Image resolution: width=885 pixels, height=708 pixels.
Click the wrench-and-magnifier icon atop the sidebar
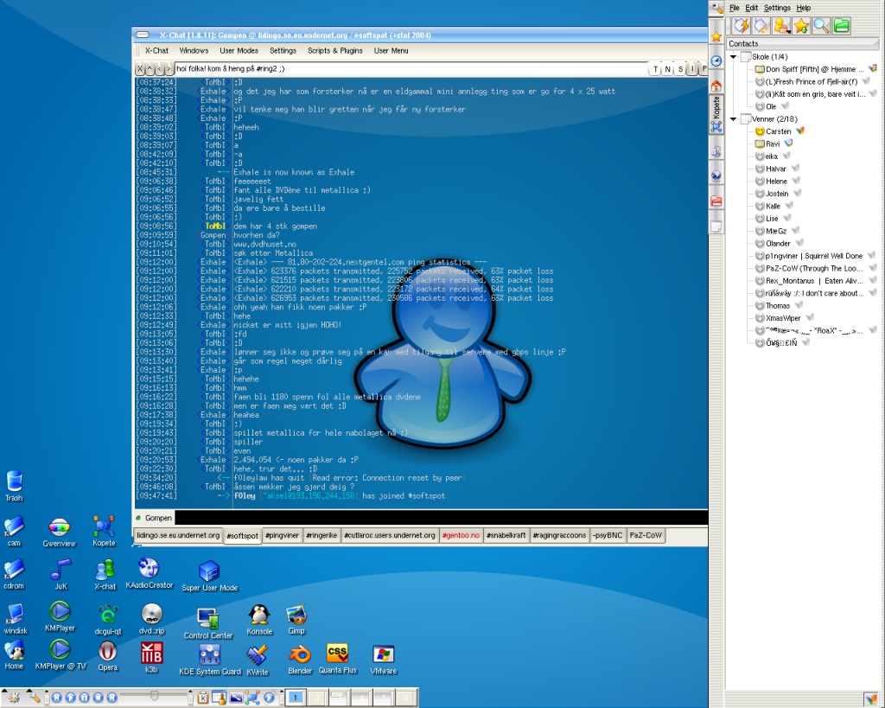[x=716, y=8]
